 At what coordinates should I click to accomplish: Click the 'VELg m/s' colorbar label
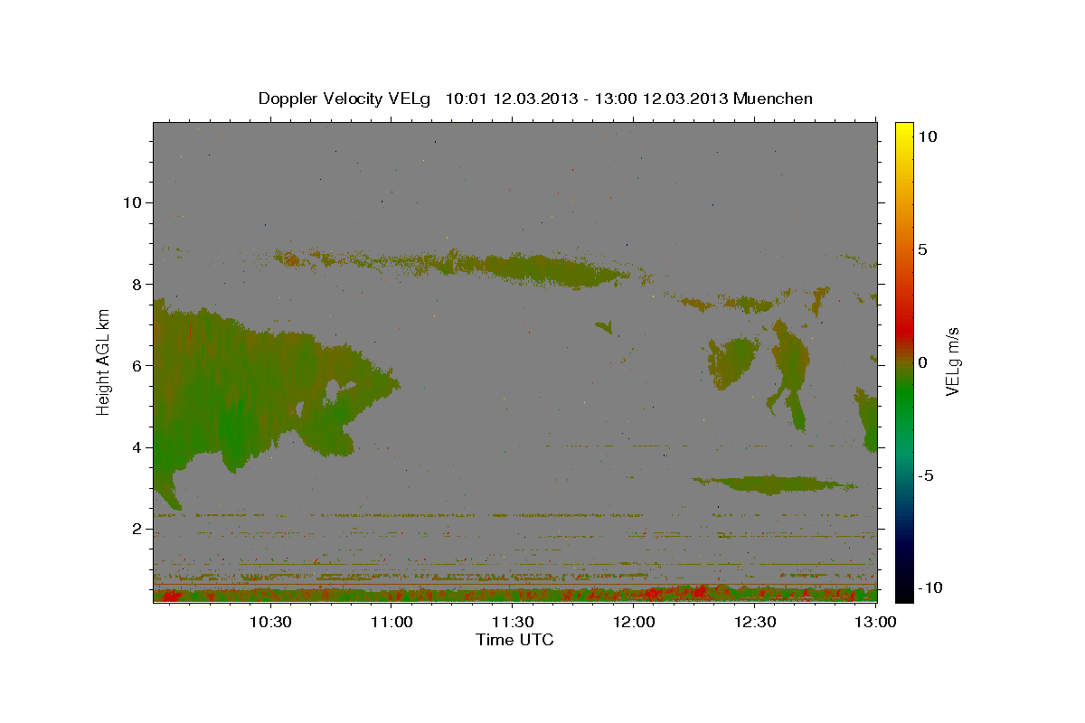coord(952,362)
